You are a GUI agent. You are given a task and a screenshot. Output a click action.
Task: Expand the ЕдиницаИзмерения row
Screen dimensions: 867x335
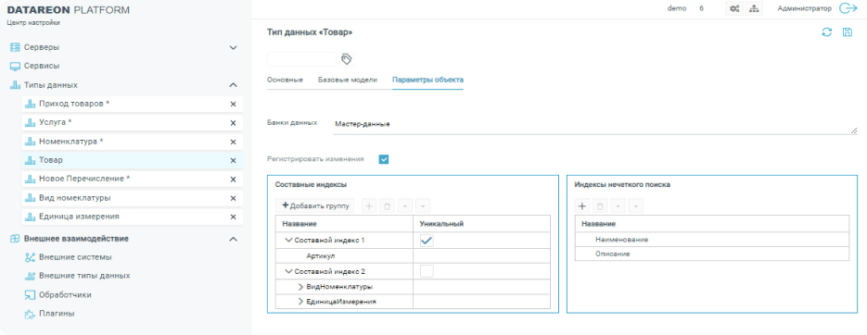pyautogui.click(x=300, y=302)
